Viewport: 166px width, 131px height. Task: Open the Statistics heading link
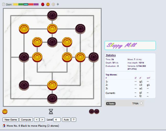(x=111, y=55)
